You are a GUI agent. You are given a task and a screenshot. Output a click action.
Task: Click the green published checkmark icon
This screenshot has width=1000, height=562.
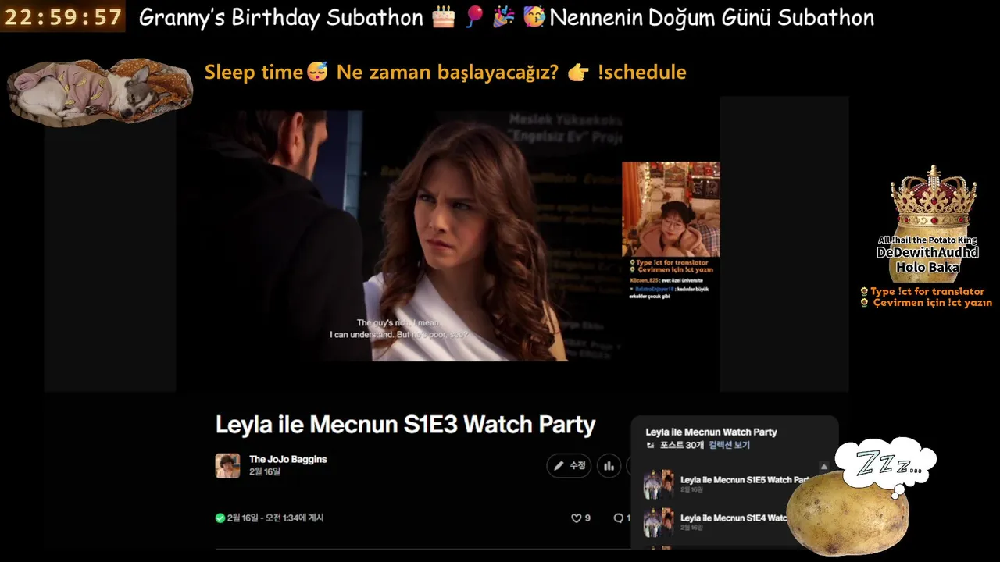point(220,518)
